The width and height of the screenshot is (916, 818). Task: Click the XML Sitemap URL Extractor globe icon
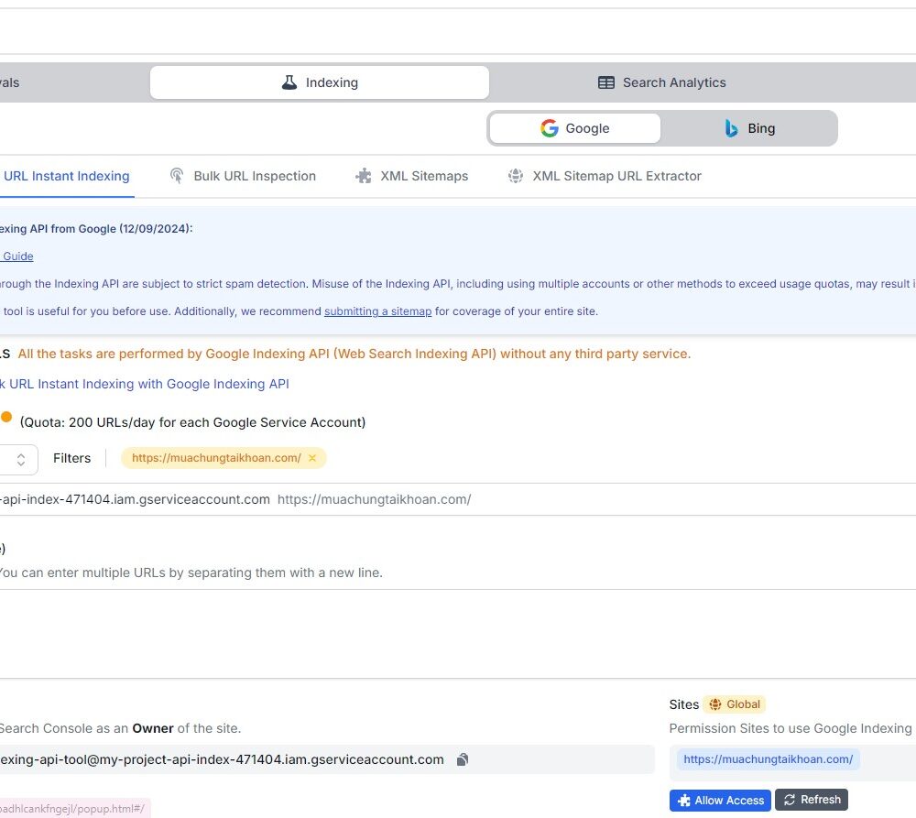click(515, 175)
